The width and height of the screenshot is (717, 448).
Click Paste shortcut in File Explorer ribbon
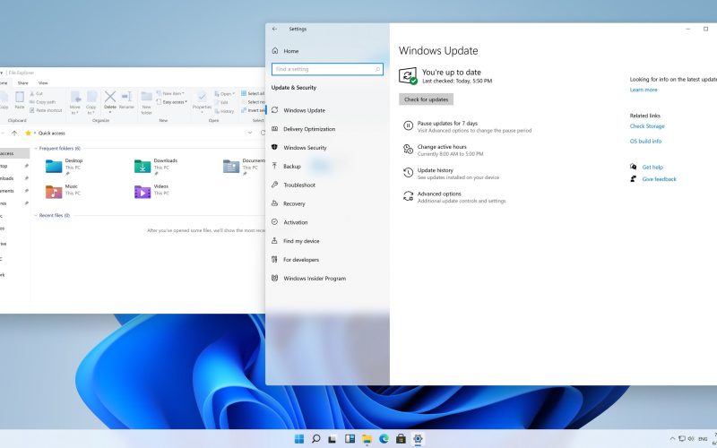click(46, 110)
